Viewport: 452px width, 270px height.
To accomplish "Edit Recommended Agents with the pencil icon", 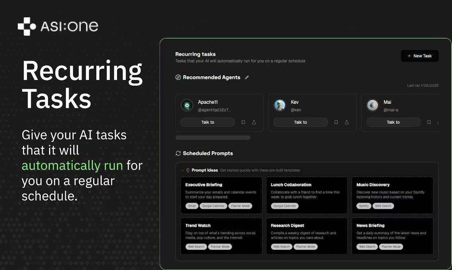I will (x=247, y=78).
